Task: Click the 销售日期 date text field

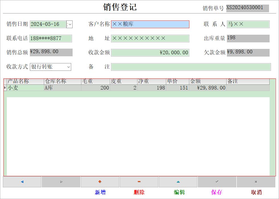Action: 48,24
